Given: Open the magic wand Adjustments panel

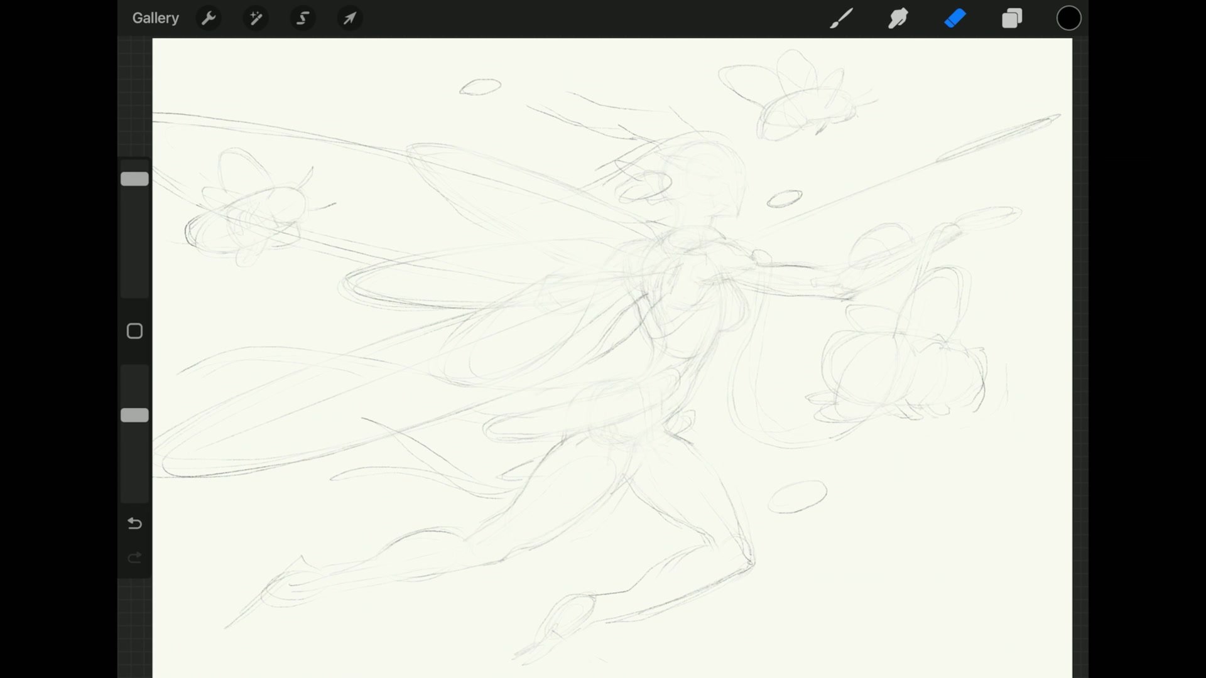Looking at the screenshot, I should (x=256, y=18).
